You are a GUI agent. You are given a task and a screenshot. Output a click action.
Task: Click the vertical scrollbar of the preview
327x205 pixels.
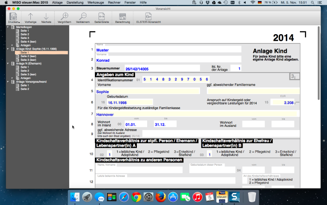pyautogui.click(x=319, y=63)
